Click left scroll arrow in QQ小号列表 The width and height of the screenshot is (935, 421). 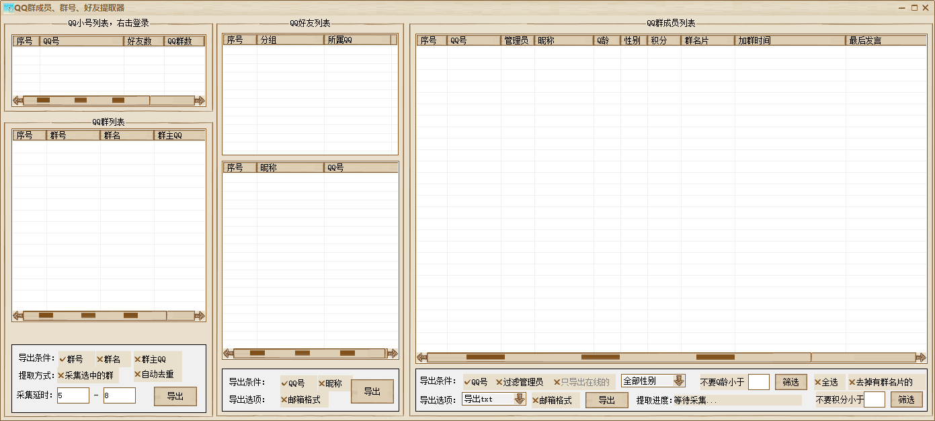17,100
